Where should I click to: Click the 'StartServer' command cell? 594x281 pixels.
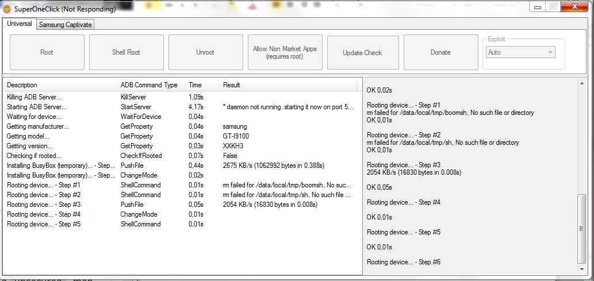pos(136,107)
